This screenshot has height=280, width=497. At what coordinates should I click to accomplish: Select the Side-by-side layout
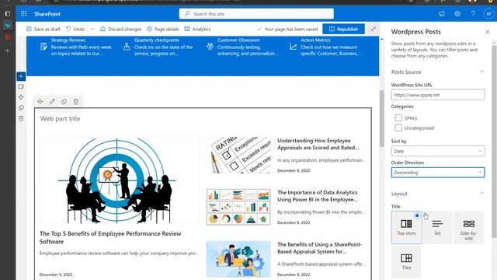(468, 227)
